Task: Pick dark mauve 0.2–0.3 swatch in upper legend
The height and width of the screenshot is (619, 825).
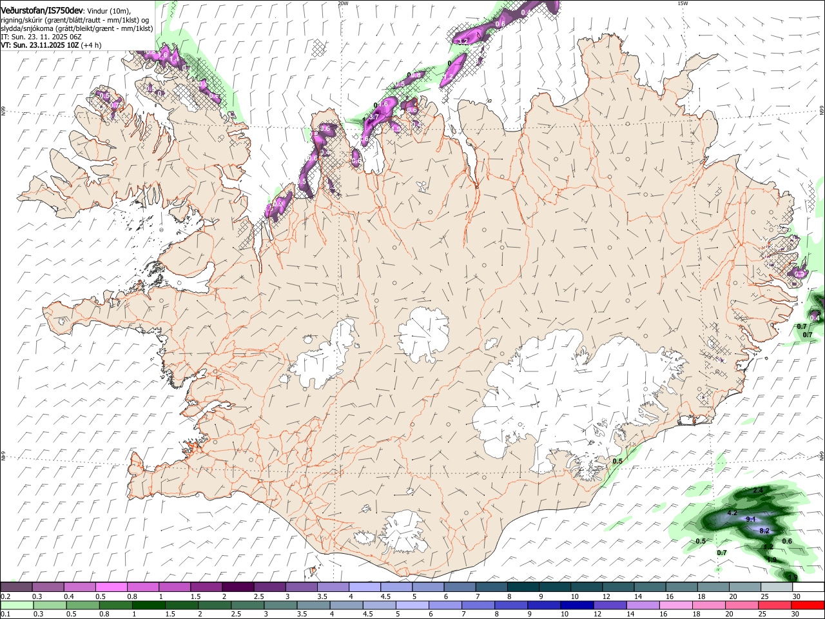Action: (16, 587)
